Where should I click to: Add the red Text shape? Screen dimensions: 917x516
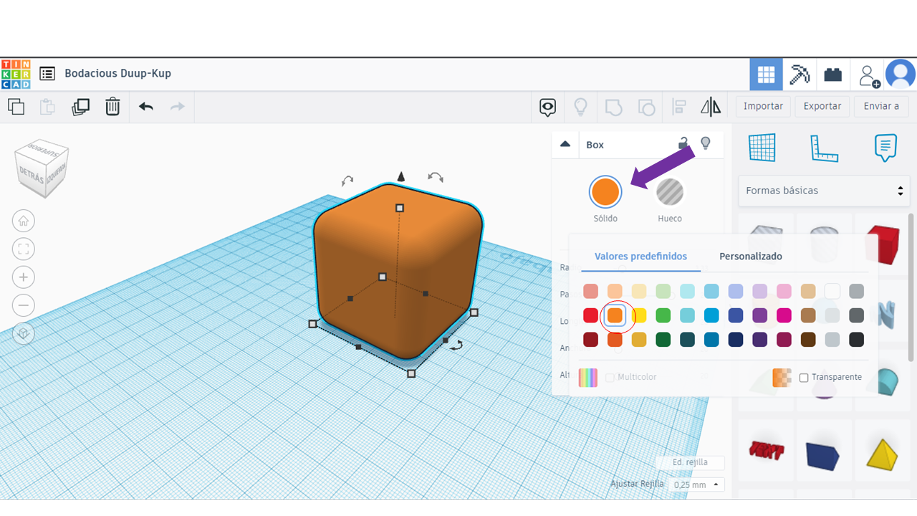pos(767,450)
